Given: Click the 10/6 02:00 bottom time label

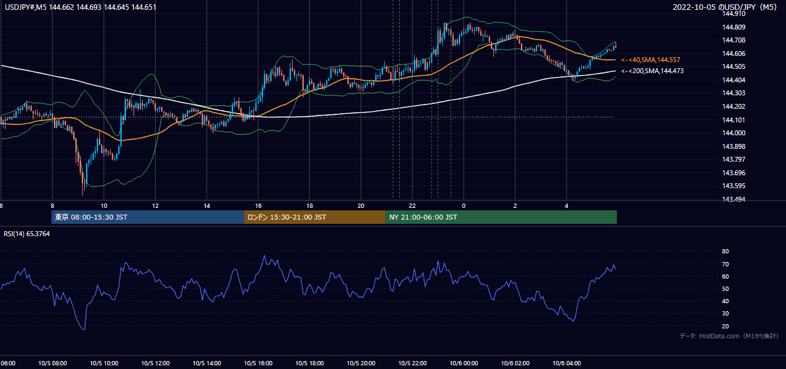Looking at the screenshot, I should click(515, 363).
